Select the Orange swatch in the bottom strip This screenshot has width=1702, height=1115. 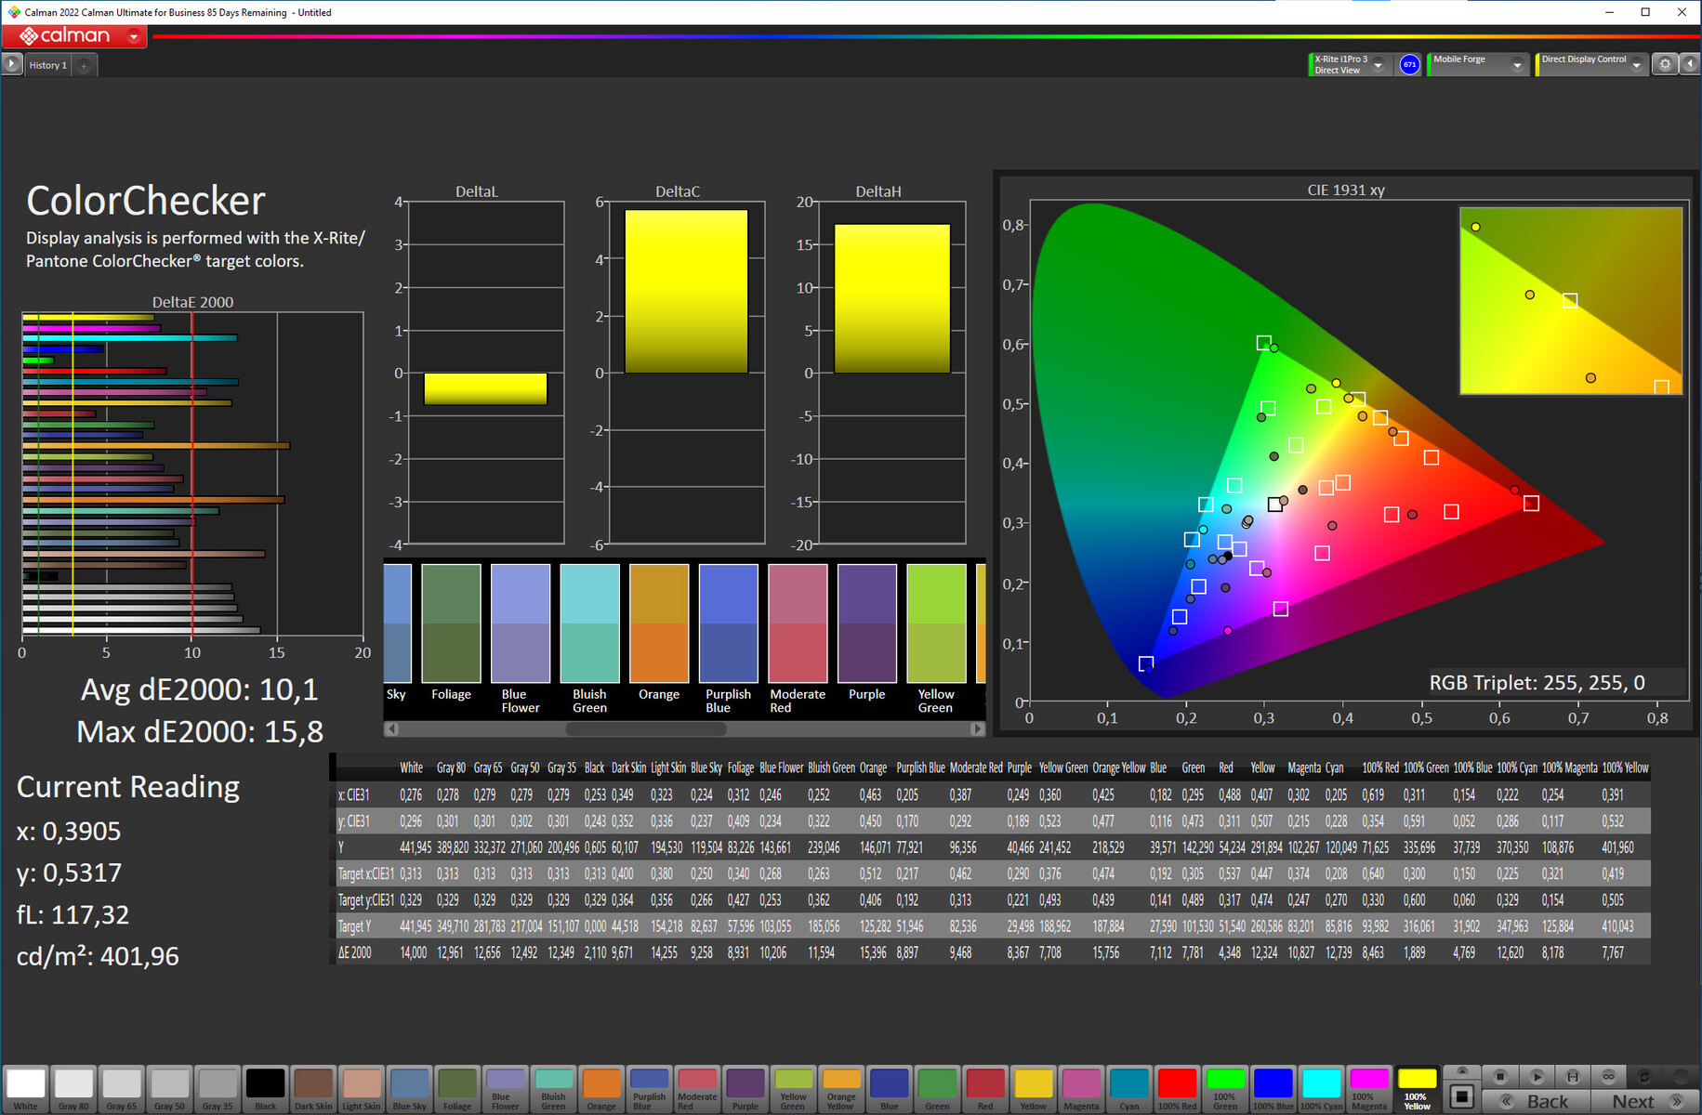click(x=601, y=1089)
